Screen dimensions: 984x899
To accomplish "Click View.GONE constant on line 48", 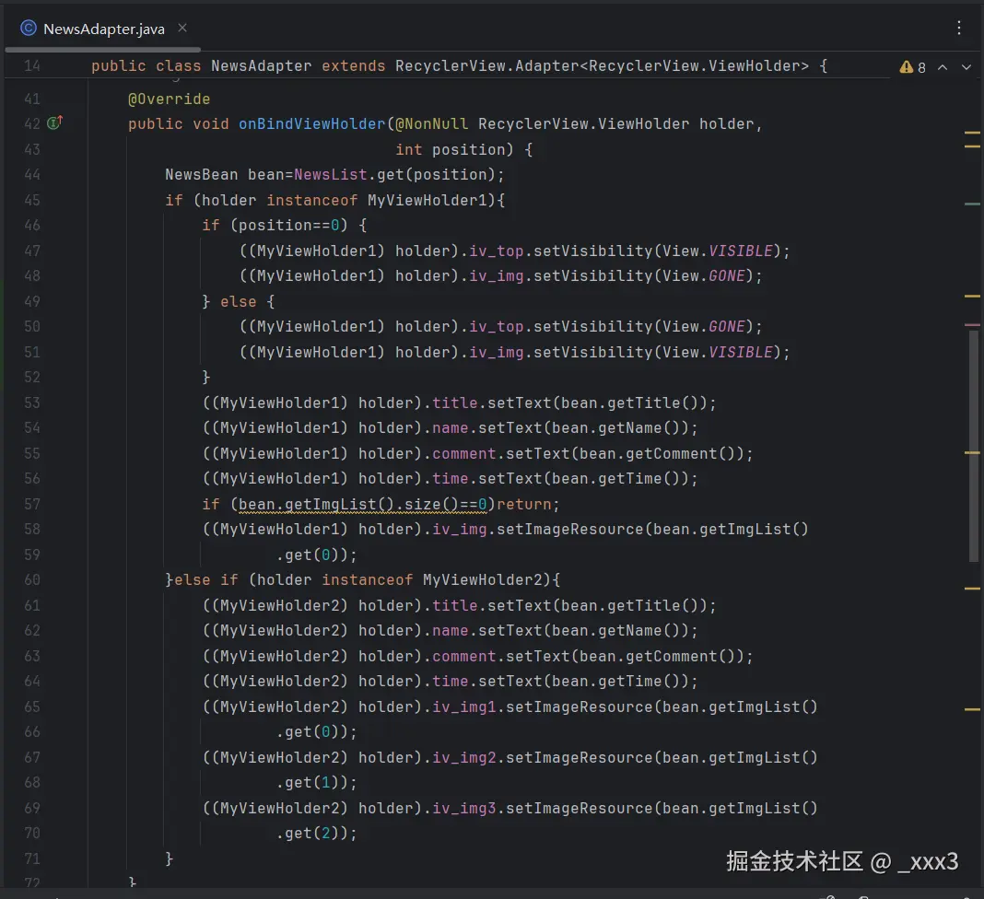I will 704,276.
